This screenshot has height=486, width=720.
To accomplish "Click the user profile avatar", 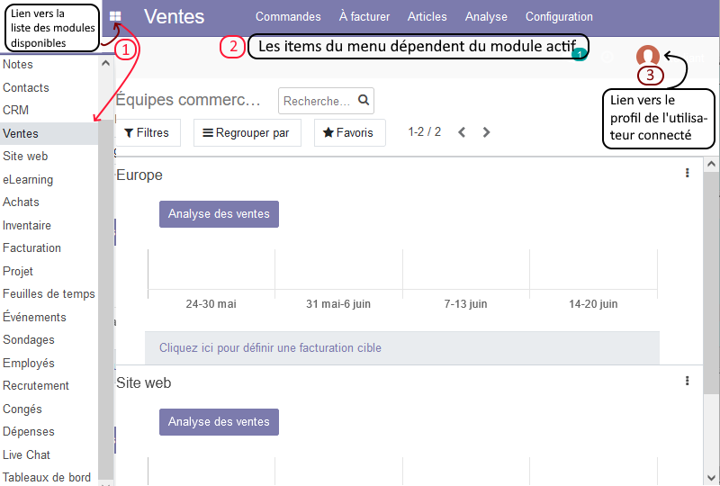I will (647, 57).
